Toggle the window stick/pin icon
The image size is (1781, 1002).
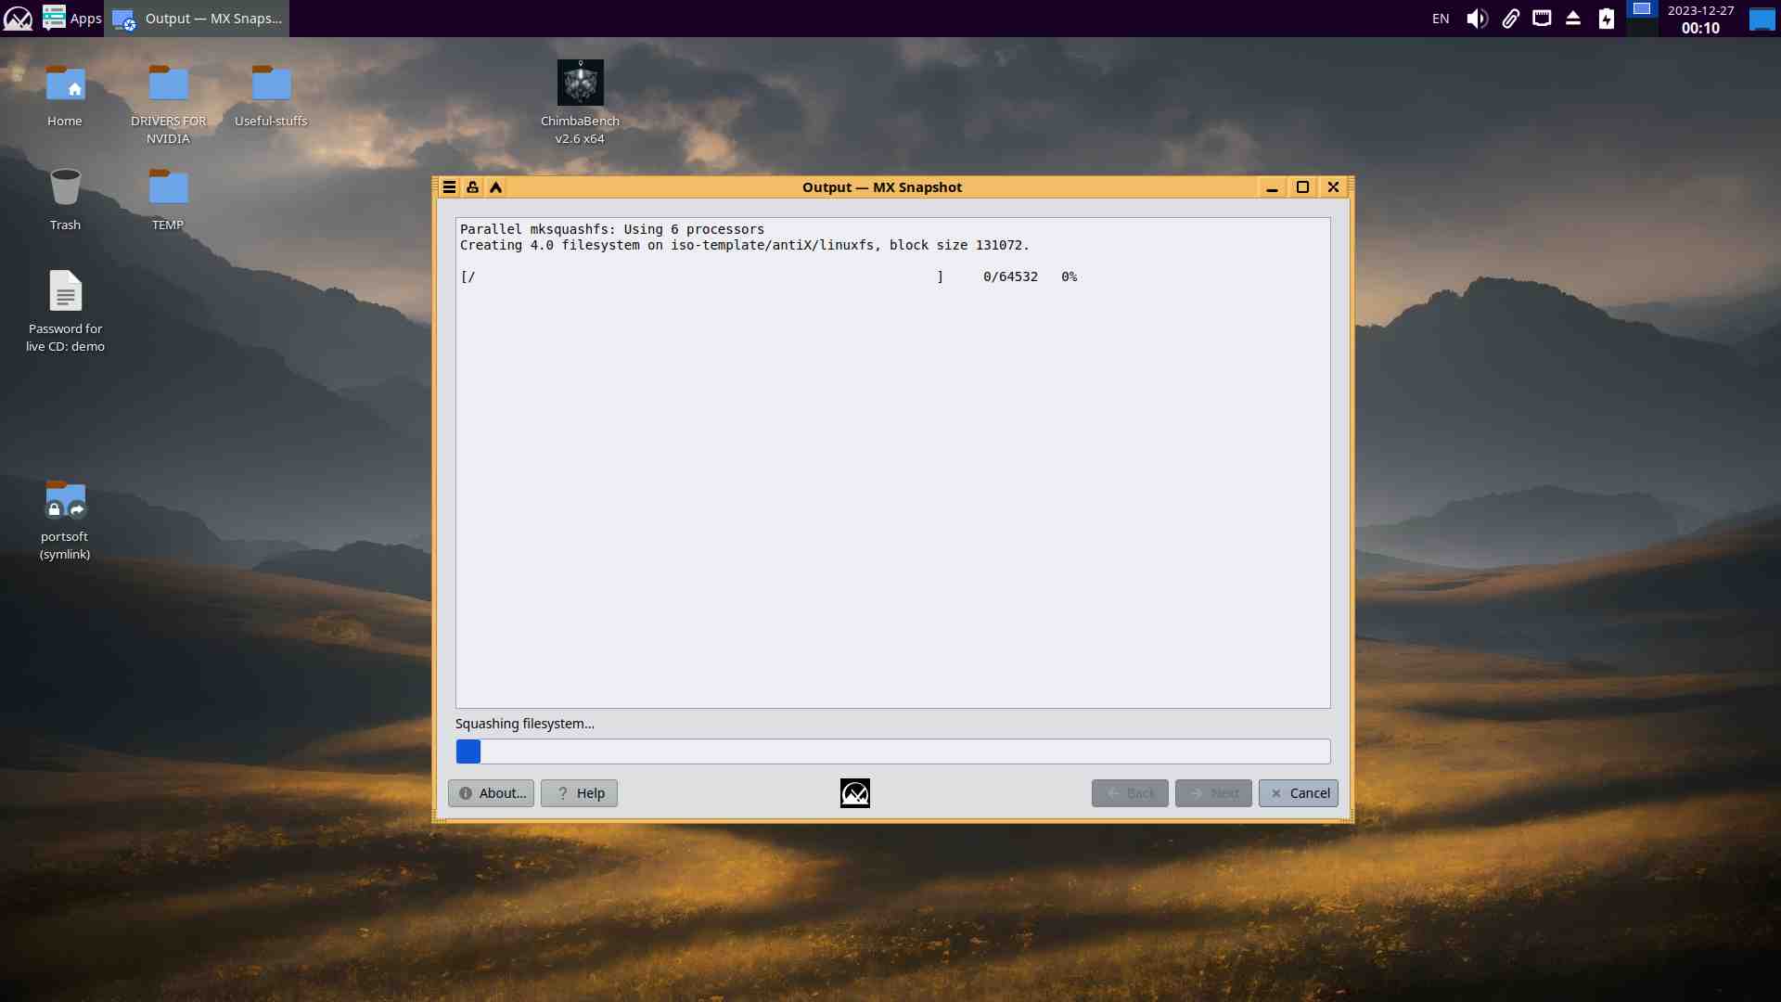472,186
